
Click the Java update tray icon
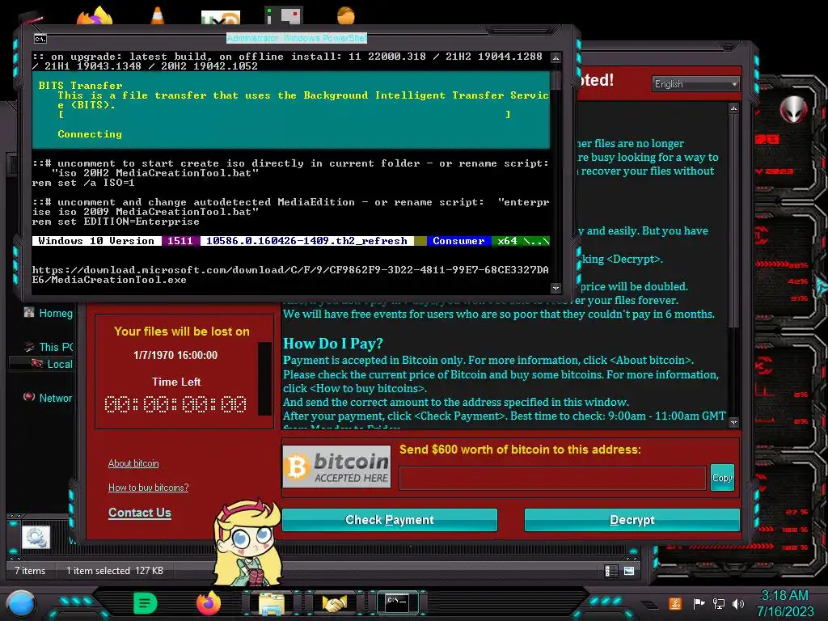(675, 603)
